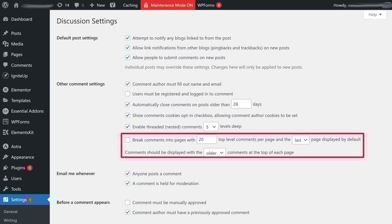Toggle Comment must be manually approved checkbox

click(127, 202)
